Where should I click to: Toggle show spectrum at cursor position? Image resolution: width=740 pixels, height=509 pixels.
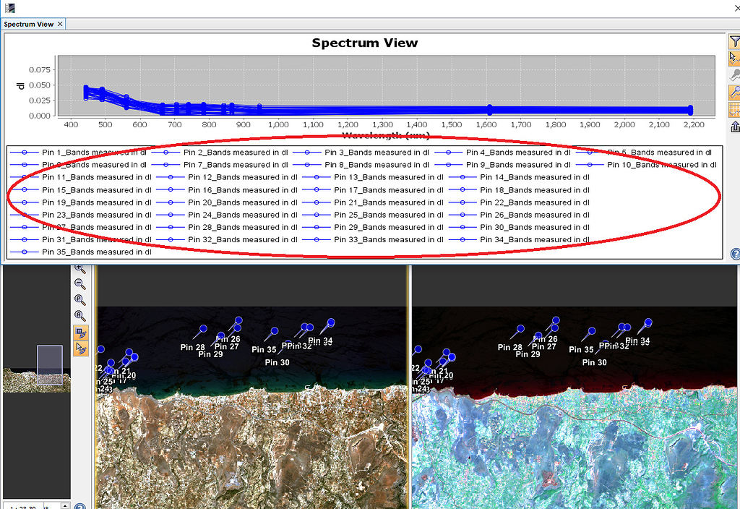tap(734, 58)
